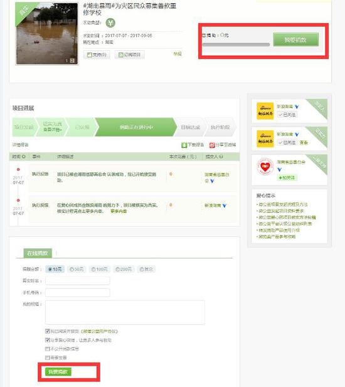Click the donation in progress stage

(x=136, y=127)
